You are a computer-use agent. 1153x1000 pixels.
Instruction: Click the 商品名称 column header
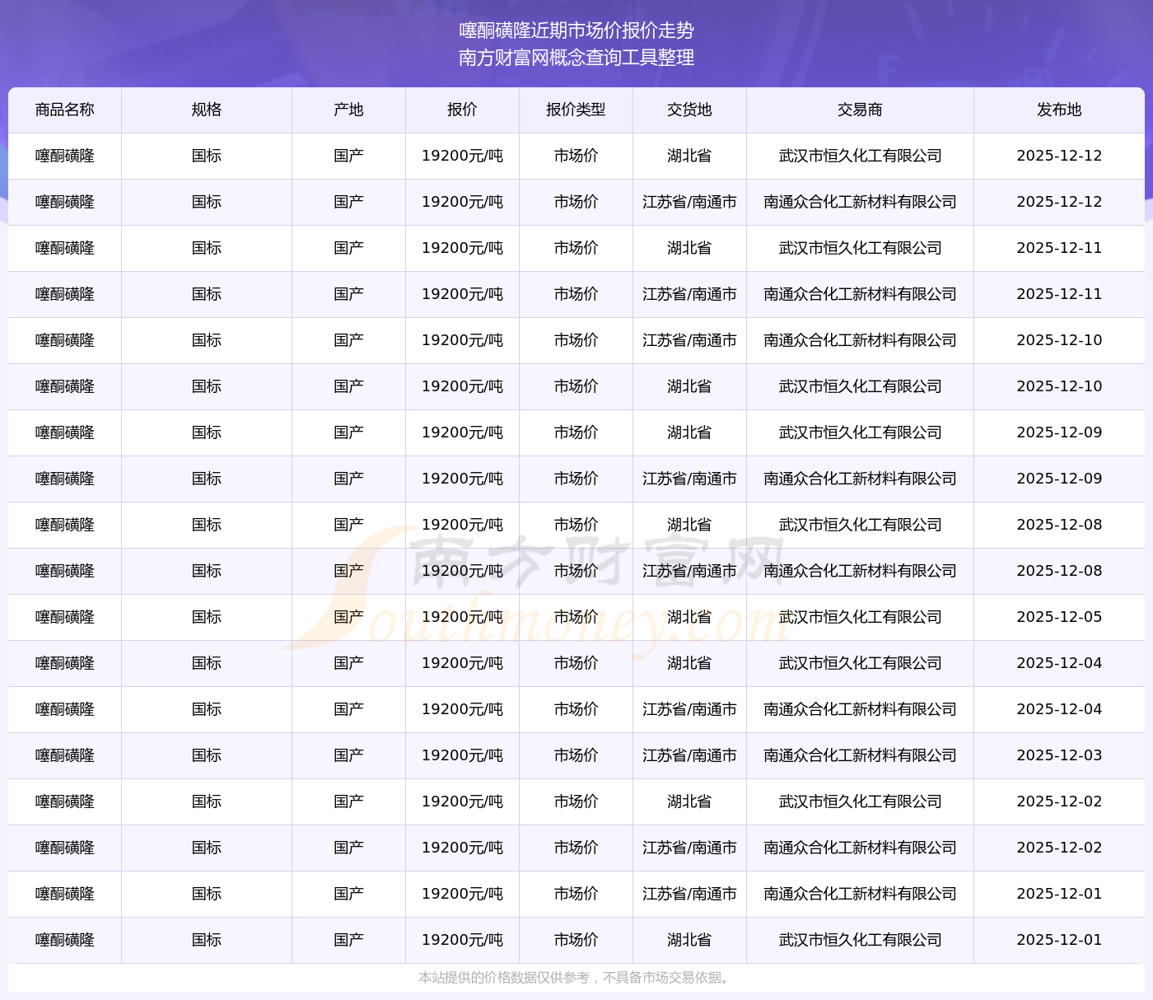click(x=64, y=110)
